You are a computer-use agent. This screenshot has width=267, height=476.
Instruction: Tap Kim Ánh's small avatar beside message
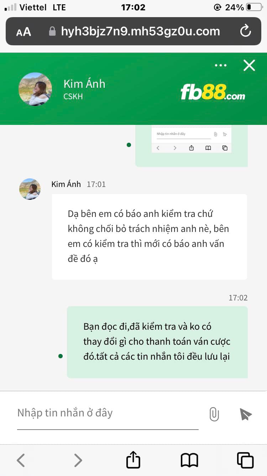pyautogui.click(x=30, y=189)
